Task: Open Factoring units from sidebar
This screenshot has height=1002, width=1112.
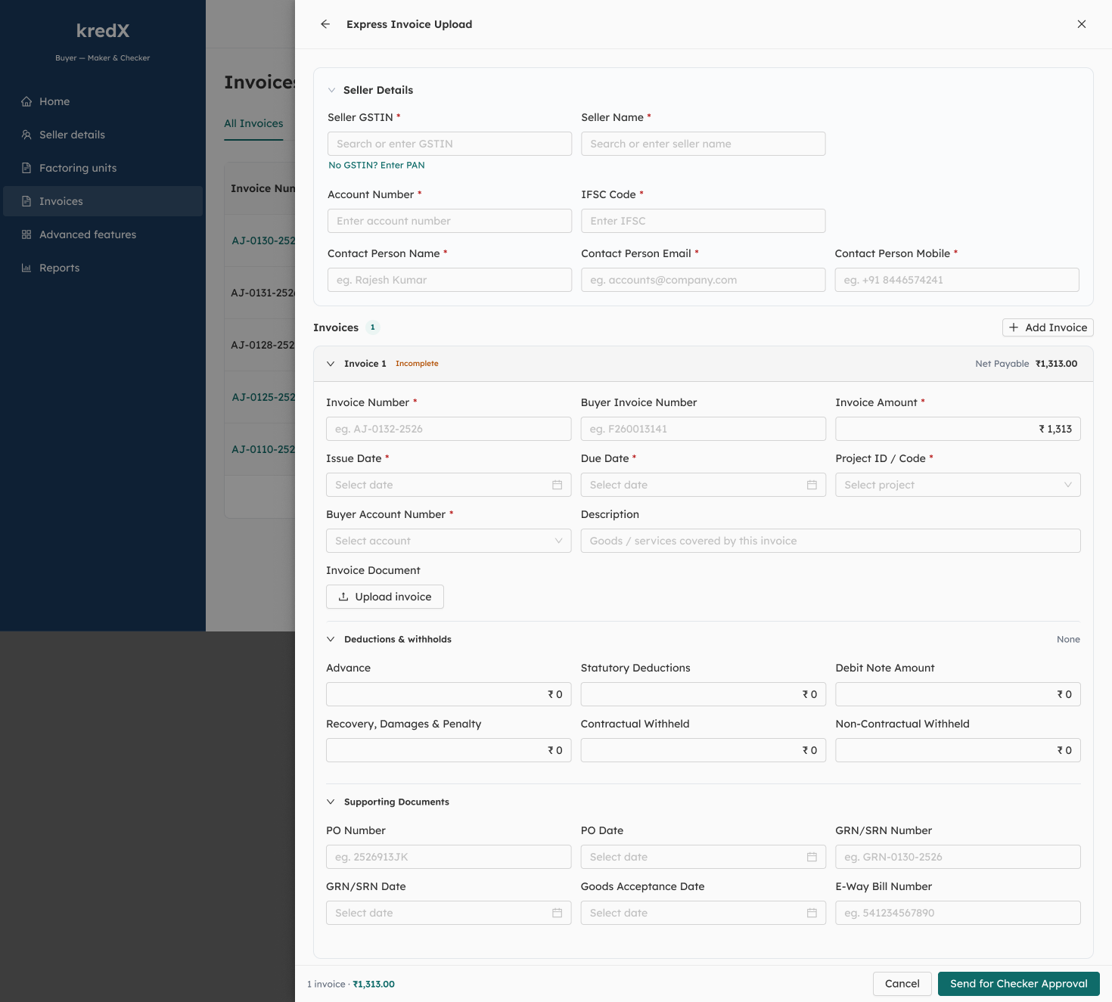Action: pyautogui.click(x=103, y=168)
